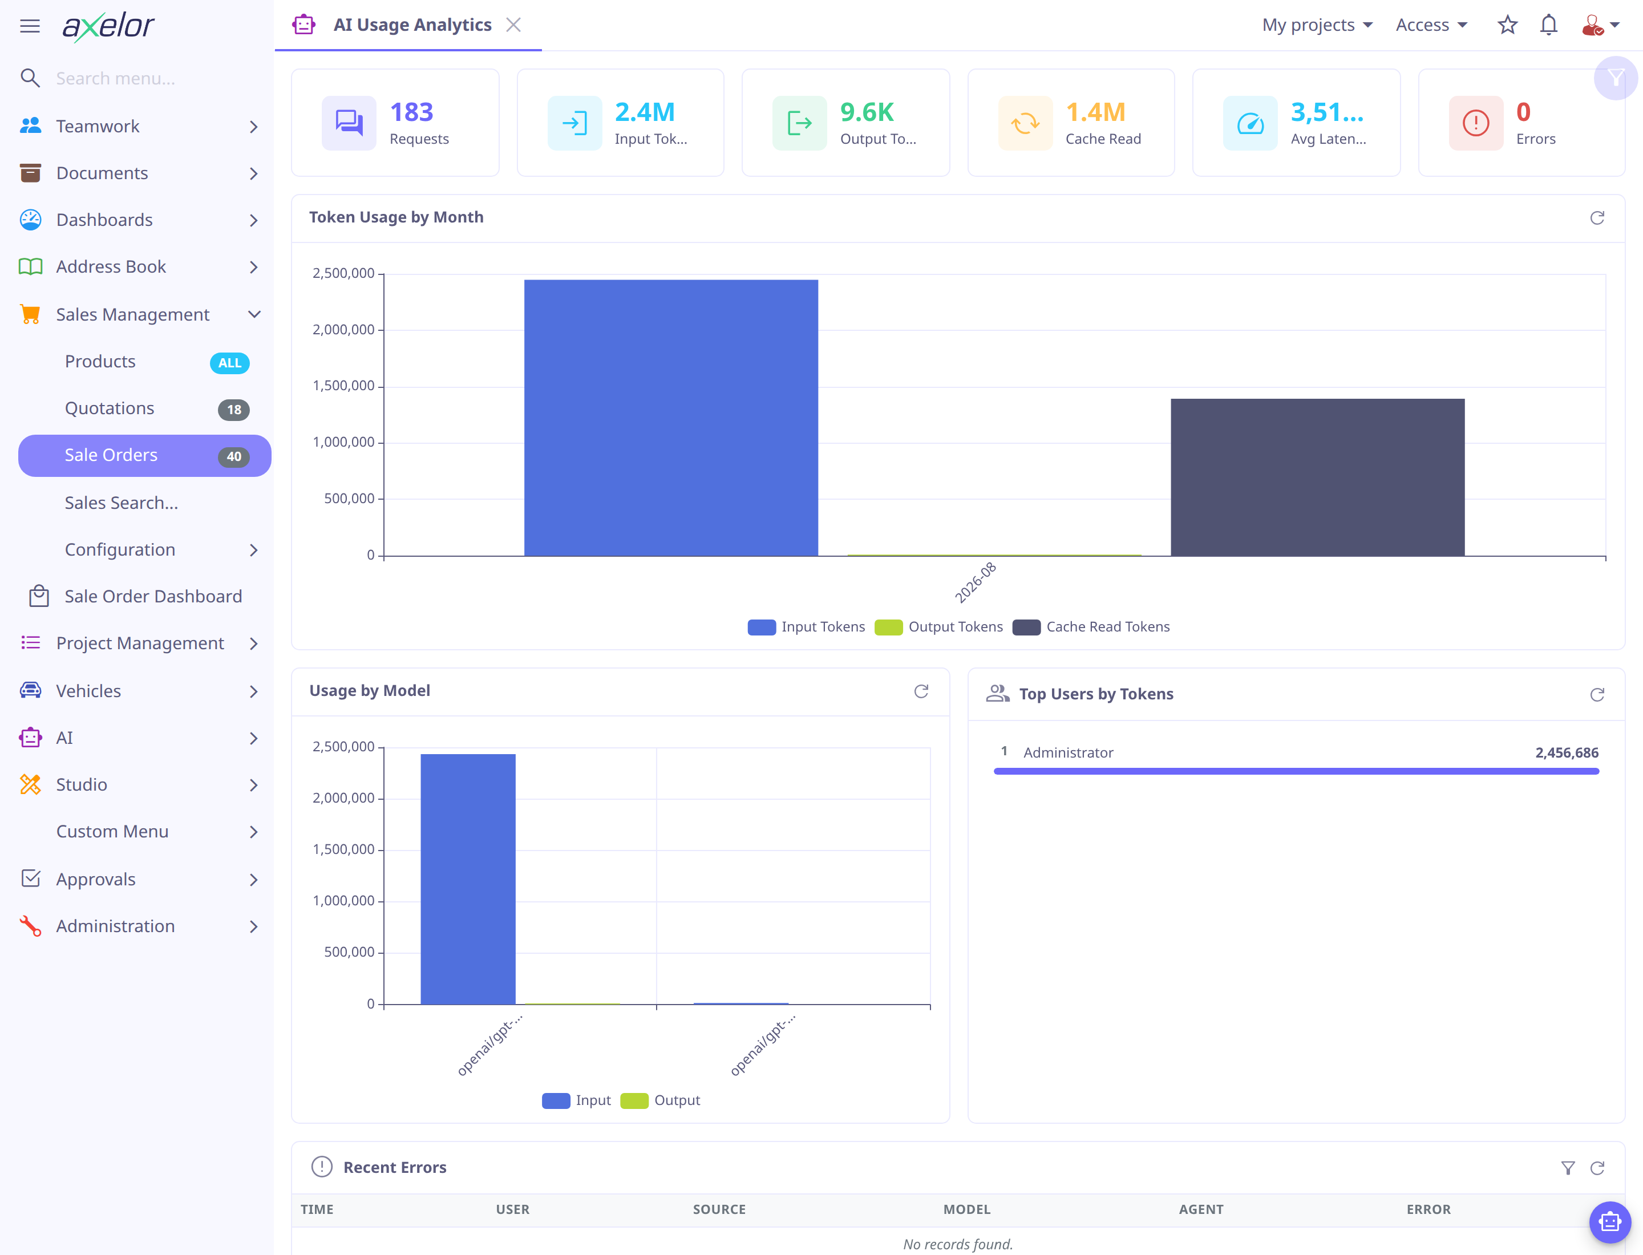The width and height of the screenshot is (1643, 1255).
Task: Toggle Input series in model chart legend
Action: 576,1100
